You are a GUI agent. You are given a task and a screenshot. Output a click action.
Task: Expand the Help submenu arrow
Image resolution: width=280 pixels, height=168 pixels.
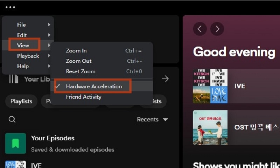(49, 66)
